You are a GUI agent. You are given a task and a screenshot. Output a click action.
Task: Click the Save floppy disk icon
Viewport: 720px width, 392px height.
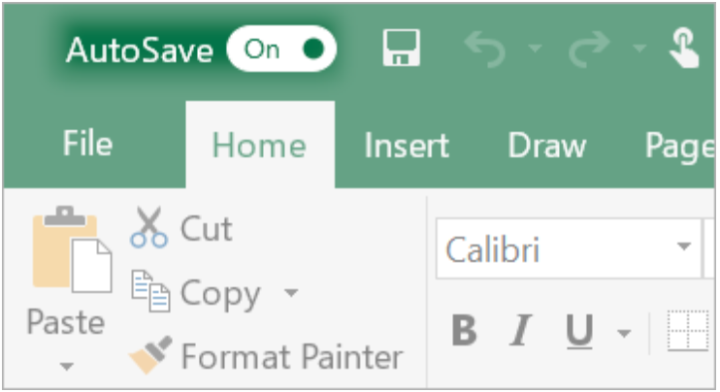pyautogui.click(x=402, y=48)
